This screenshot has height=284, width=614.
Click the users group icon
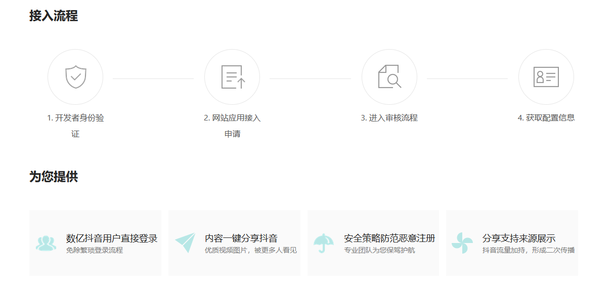pos(46,244)
